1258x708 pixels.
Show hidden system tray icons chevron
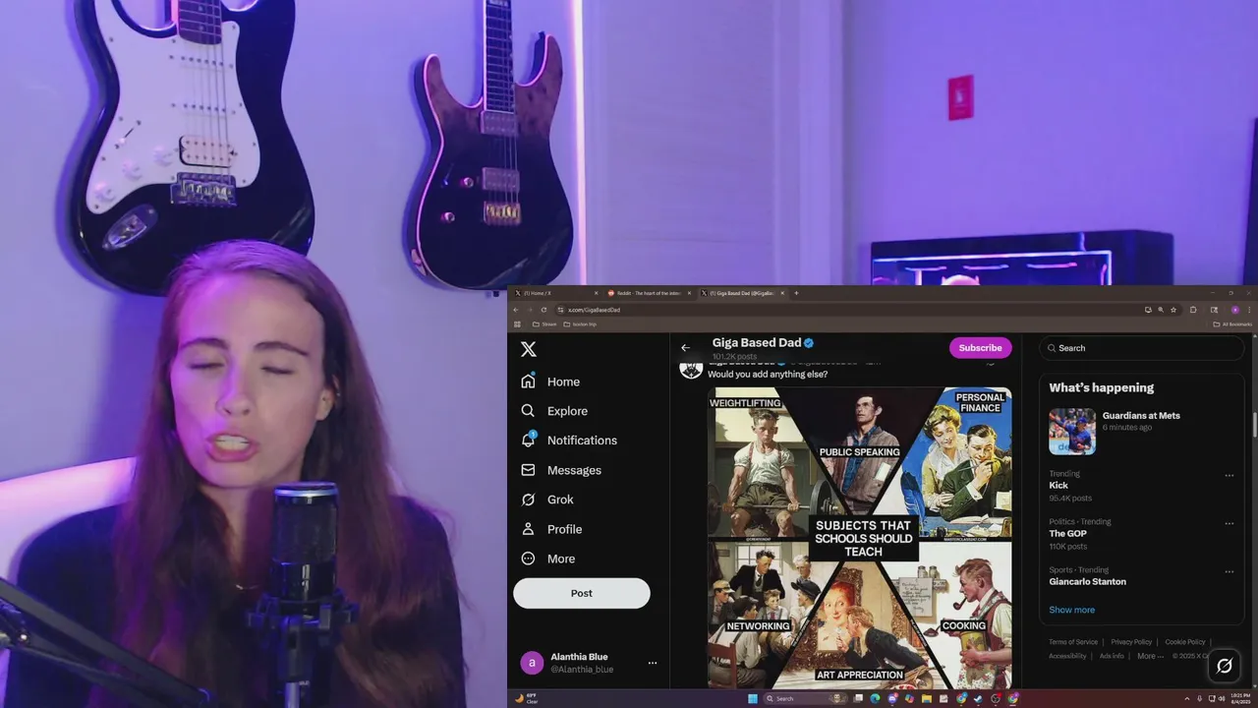coord(1186,698)
